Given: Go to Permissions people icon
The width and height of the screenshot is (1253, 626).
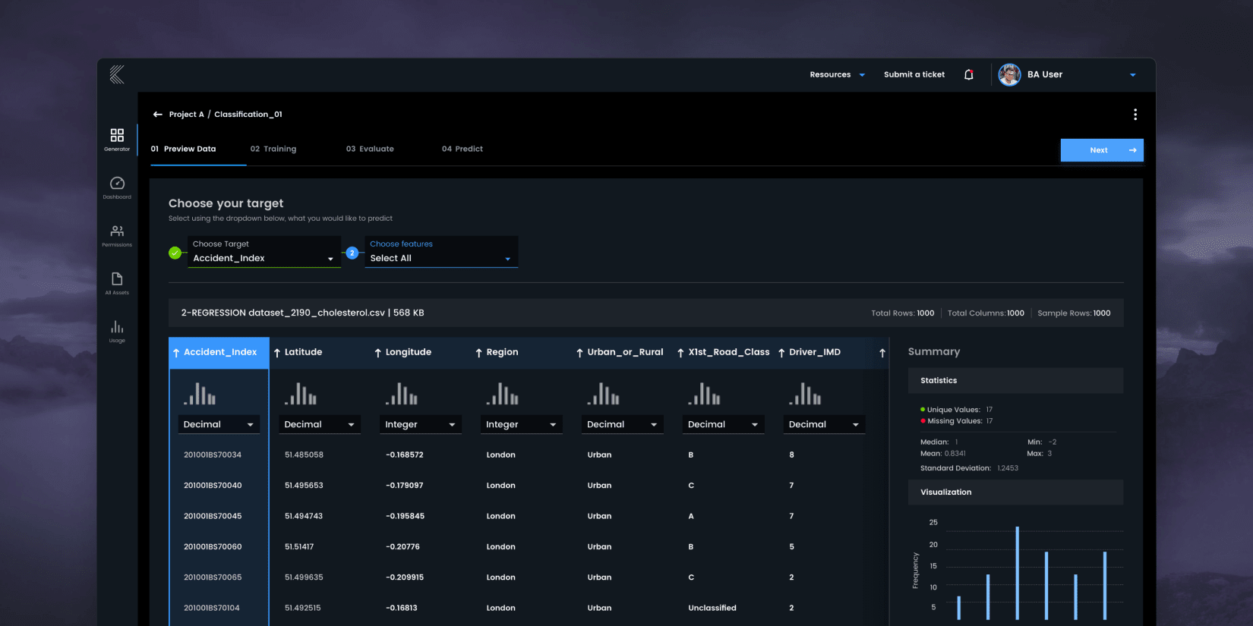Looking at the screenshot, I should (117, 231).
